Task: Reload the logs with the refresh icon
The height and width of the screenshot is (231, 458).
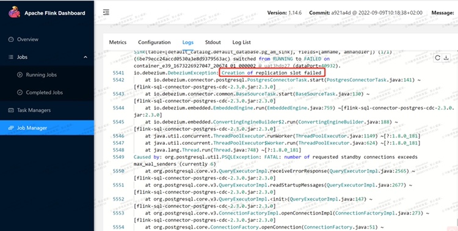Action: click(437, 58)
